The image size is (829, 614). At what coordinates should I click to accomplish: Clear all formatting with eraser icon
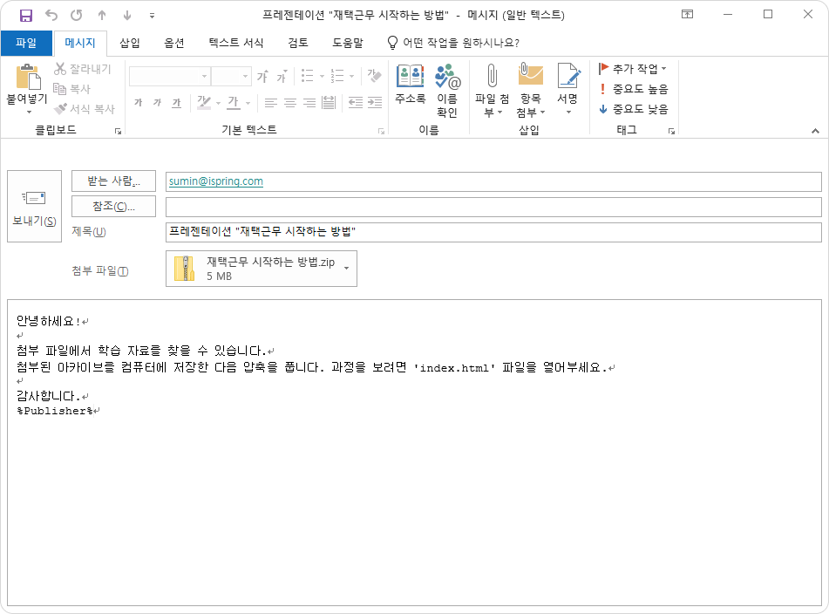pos(374,76)
